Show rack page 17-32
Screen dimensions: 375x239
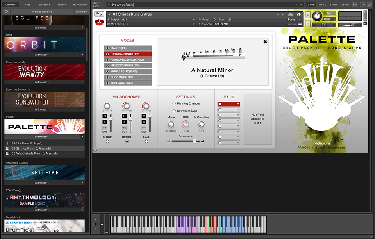(322, 5)
